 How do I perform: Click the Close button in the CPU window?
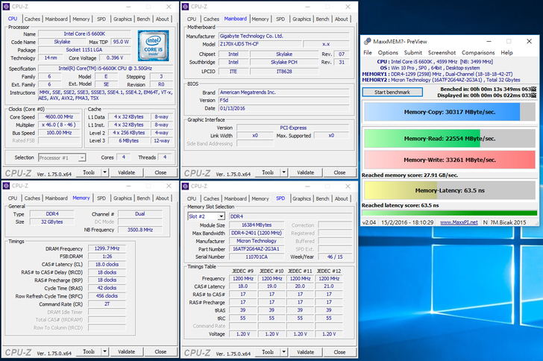click(160, 172)
